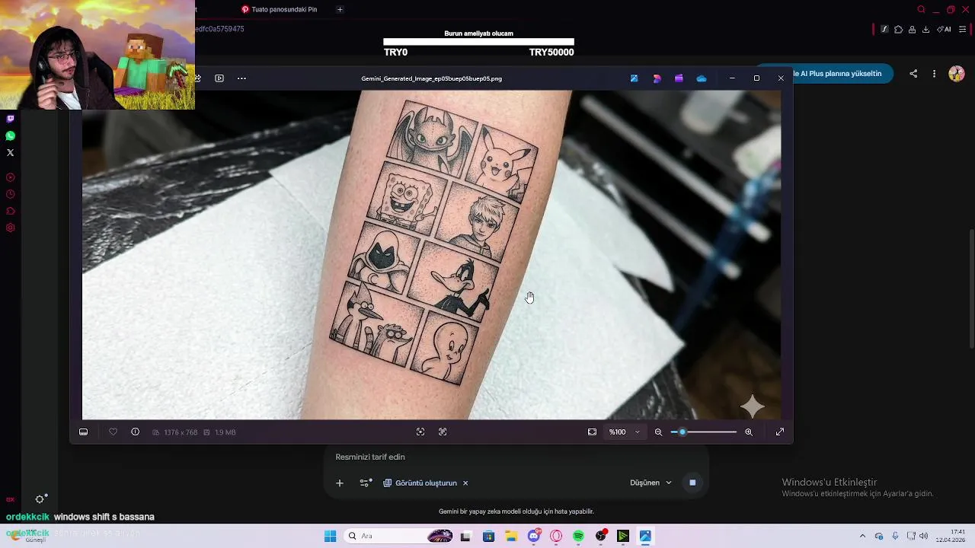This screenshot has width=975, height=548.
Task: Open the blue edit-image app icon
Action: click(634, 78)
